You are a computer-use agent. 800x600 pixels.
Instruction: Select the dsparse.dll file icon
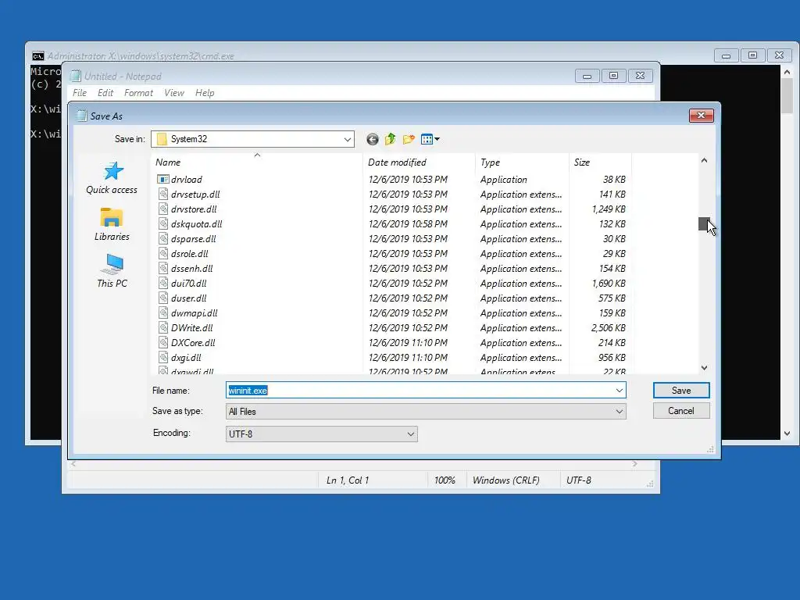(162, 238)
